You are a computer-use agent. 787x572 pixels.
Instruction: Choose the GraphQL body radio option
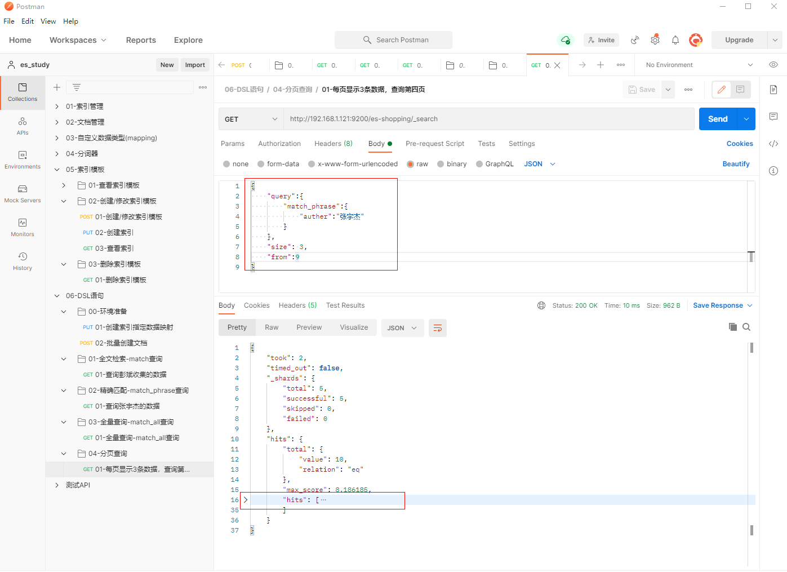(x=479, y=164)
